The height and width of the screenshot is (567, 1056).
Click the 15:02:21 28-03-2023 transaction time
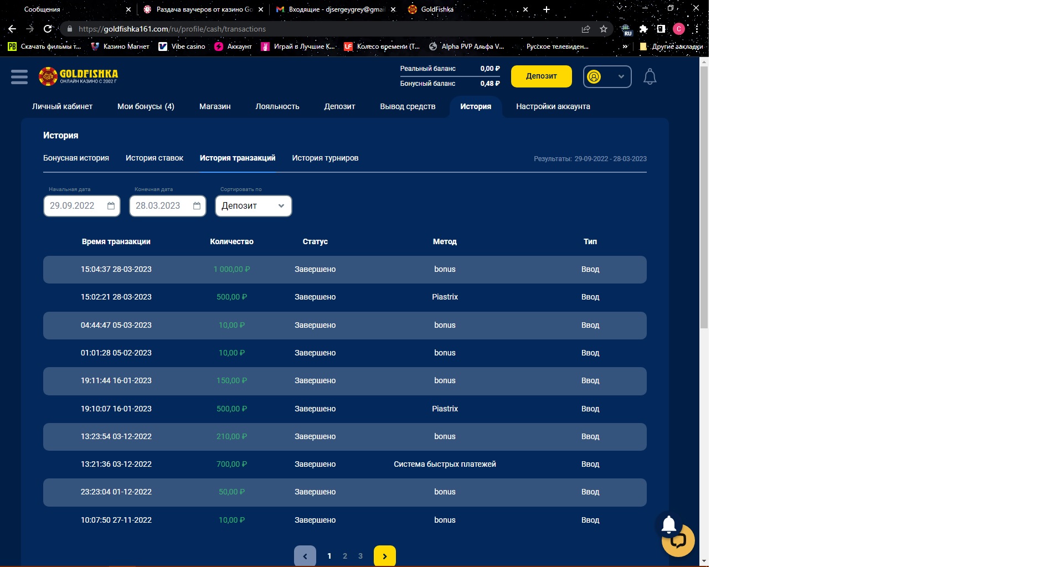(x=116, y=297)
